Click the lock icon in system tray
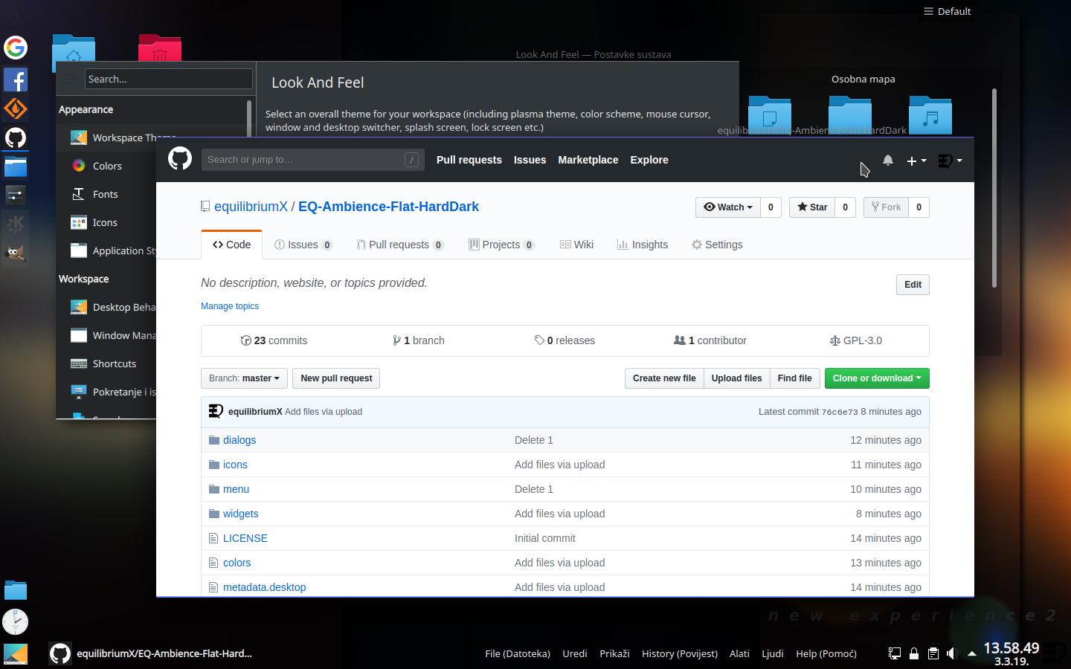 914,653
